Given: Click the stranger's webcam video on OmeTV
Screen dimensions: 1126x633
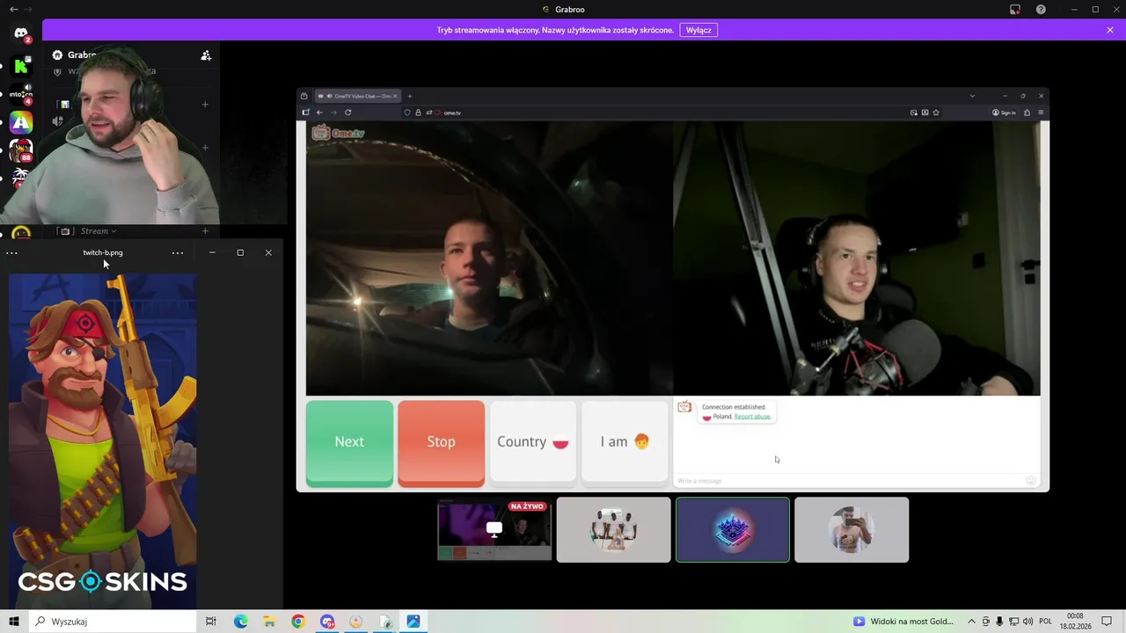Looking at the screenshot, I should point(489,259).
